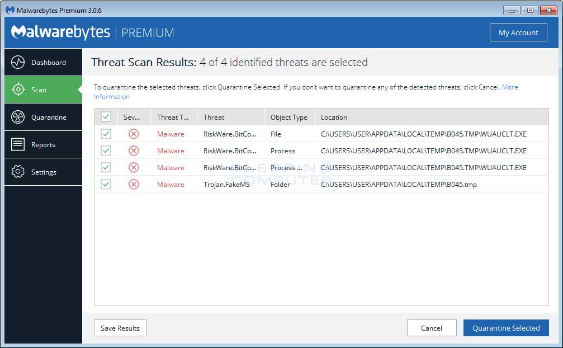Cancel the threat scan results
The image size is (563, 348).
coord(432,328)
